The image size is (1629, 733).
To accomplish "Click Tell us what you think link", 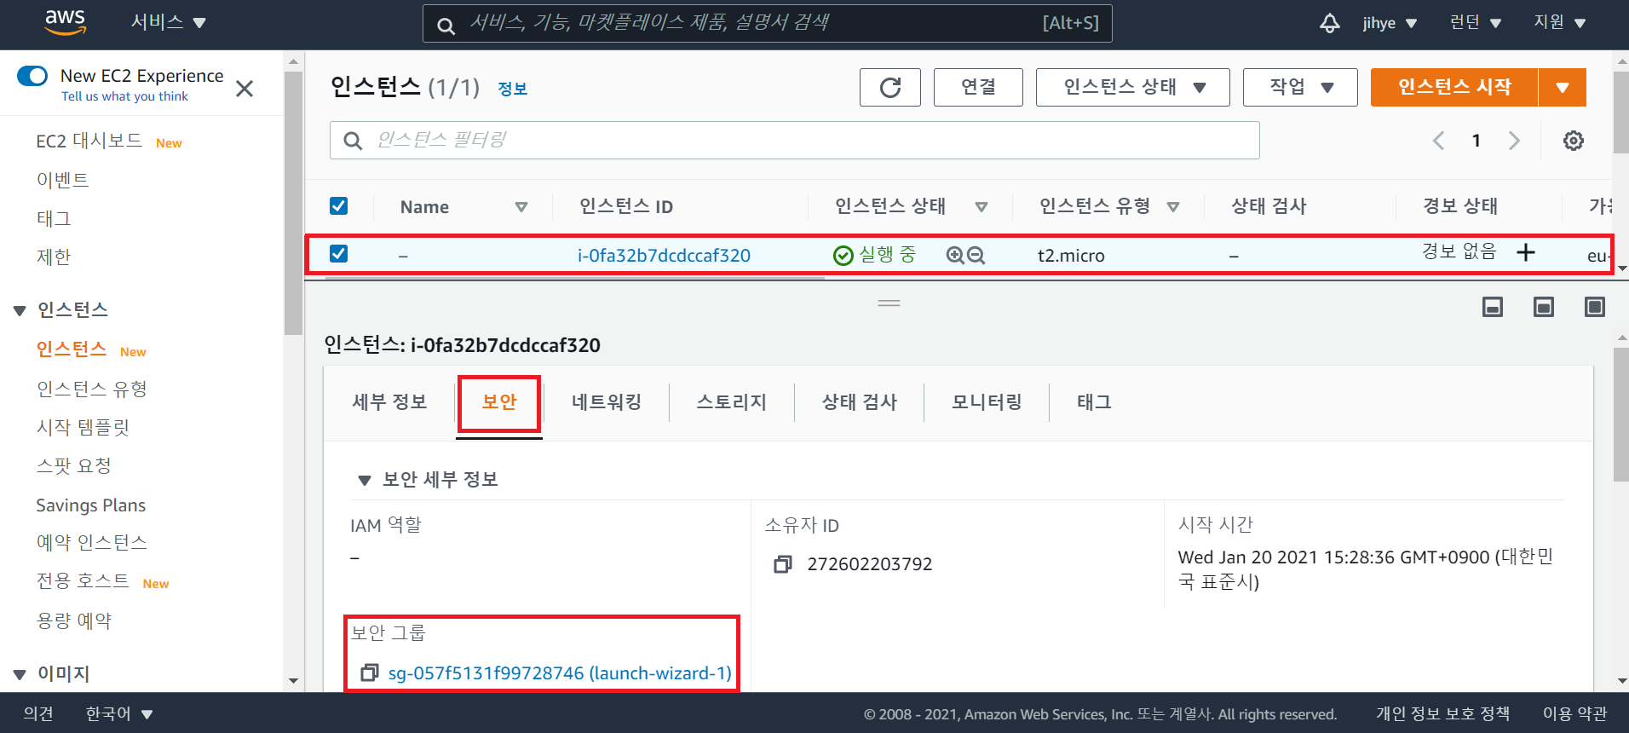I will [124, 96].
